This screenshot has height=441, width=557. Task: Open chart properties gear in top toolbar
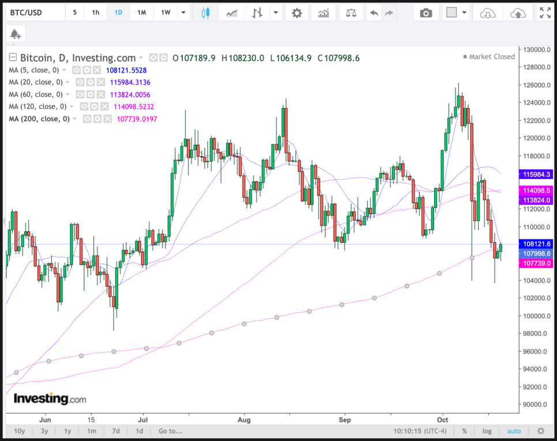pyautogui.click(x=296, y=13)
